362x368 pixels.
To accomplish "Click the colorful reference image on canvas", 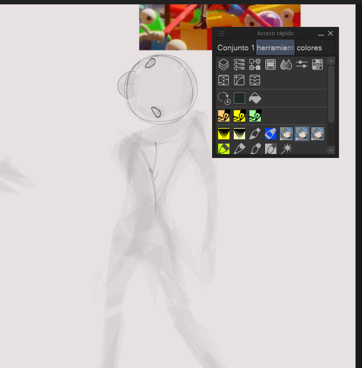I will 176,27.
